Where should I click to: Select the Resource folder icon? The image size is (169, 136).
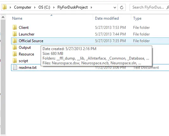point(15,54)
